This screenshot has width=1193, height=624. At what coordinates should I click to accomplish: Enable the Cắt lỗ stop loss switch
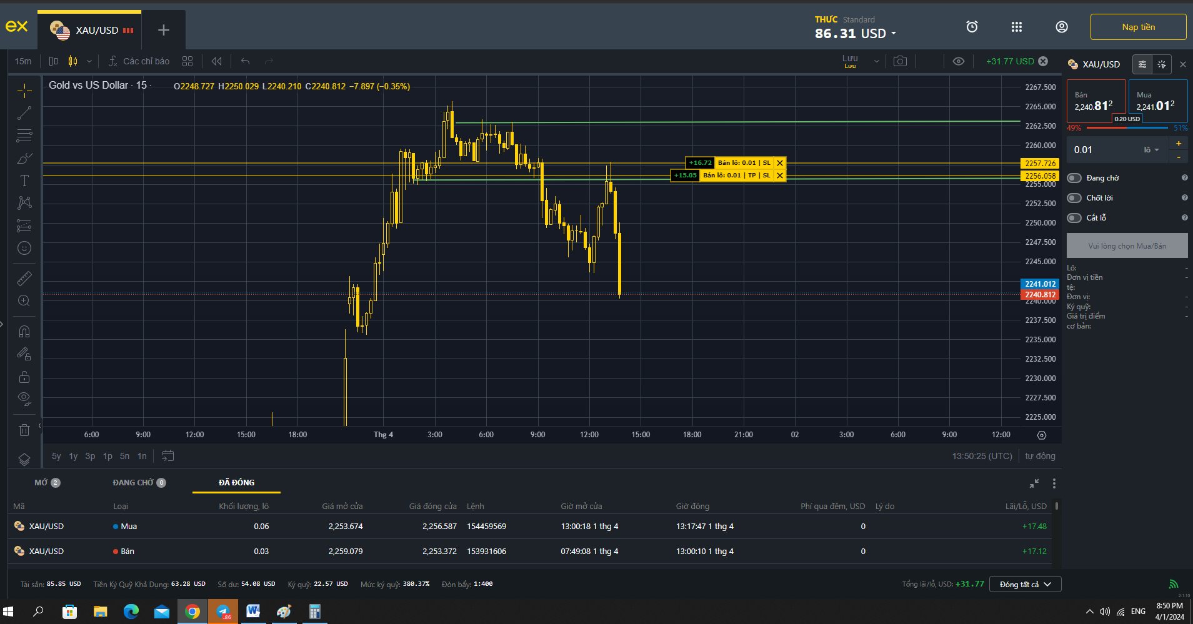point(1074,218)
